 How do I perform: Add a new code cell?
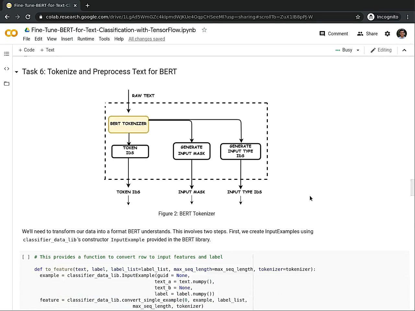click(x=27, y=50)
